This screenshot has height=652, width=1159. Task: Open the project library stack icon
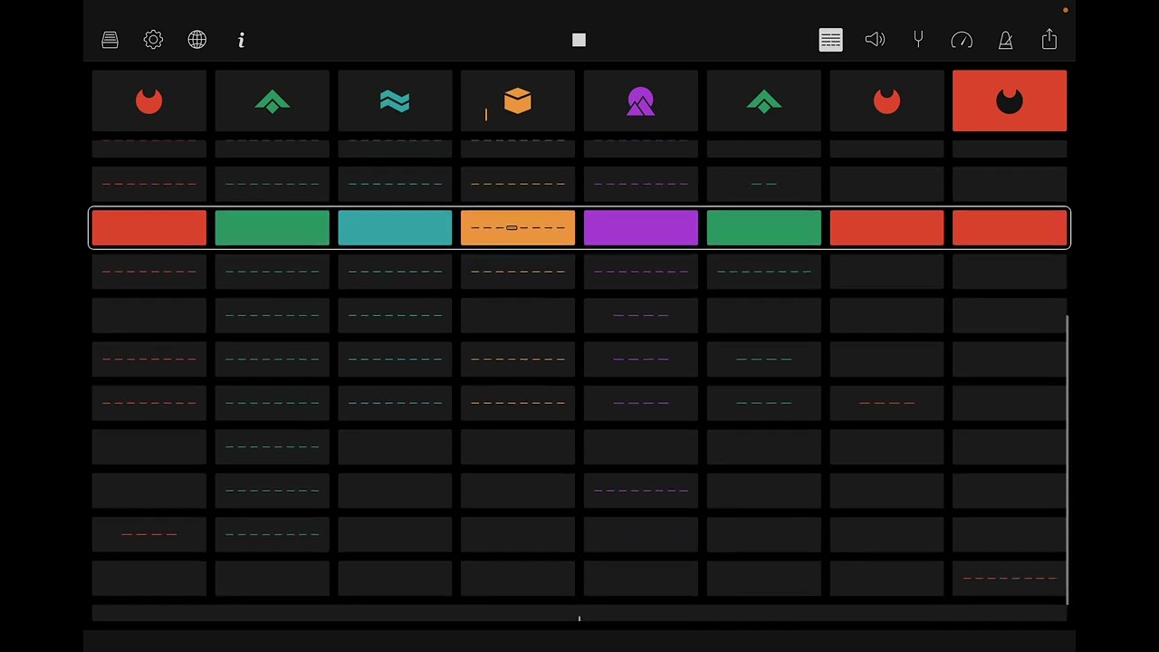[110, 40]
